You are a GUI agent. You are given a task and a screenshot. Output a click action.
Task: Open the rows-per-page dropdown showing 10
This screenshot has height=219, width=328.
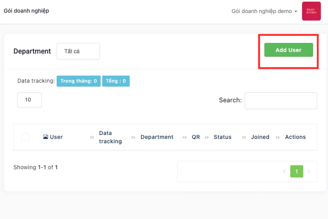click(x=30, y=100)
